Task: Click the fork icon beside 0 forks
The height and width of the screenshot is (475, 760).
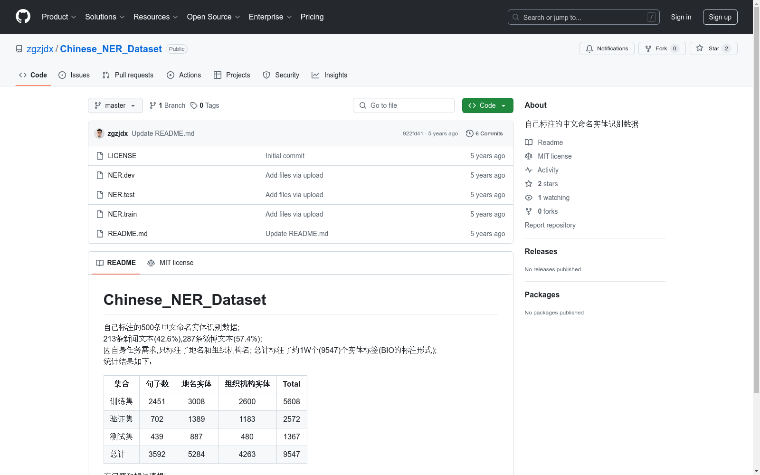Action: (x=529, y=211)
